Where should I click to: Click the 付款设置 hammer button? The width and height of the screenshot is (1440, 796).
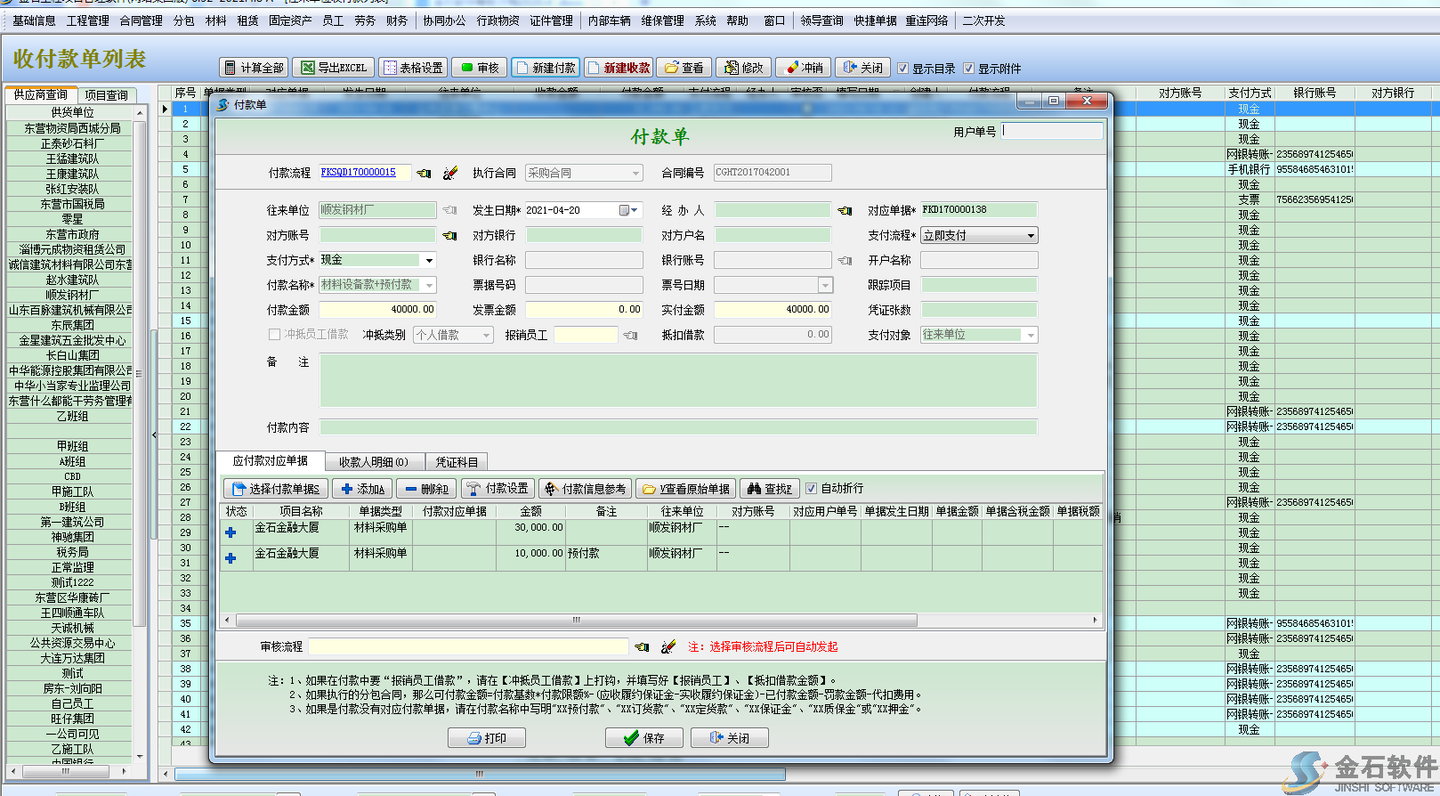tap(498, 489)
